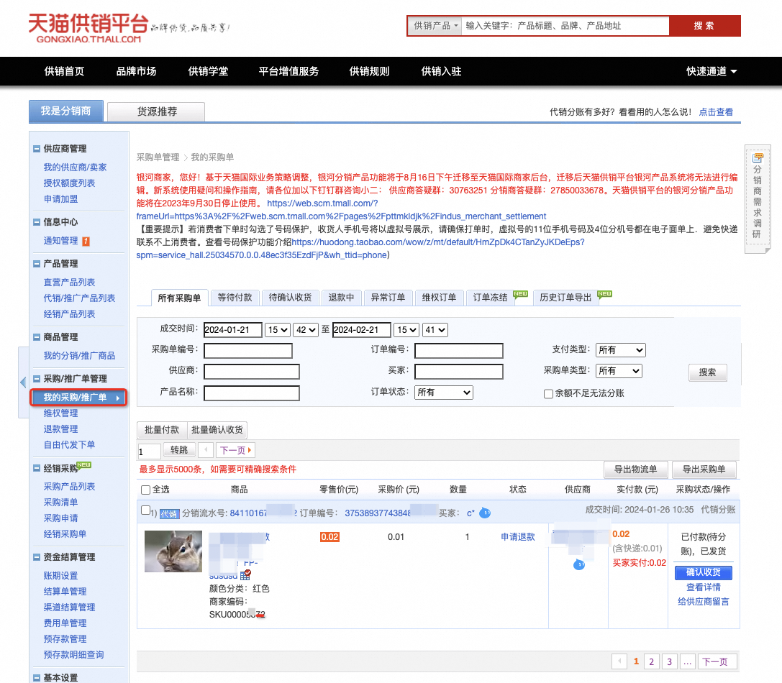Check the first order row checkbox
The width and height of the screenshot is (782, 683).
point(145,510)
